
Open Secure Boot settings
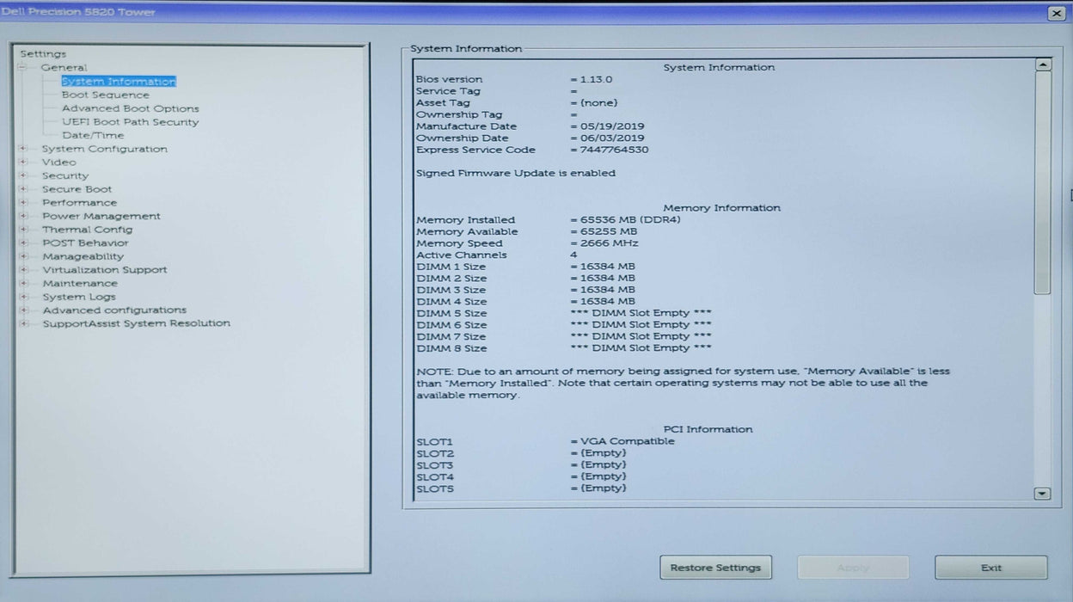(x=77, y=189)
